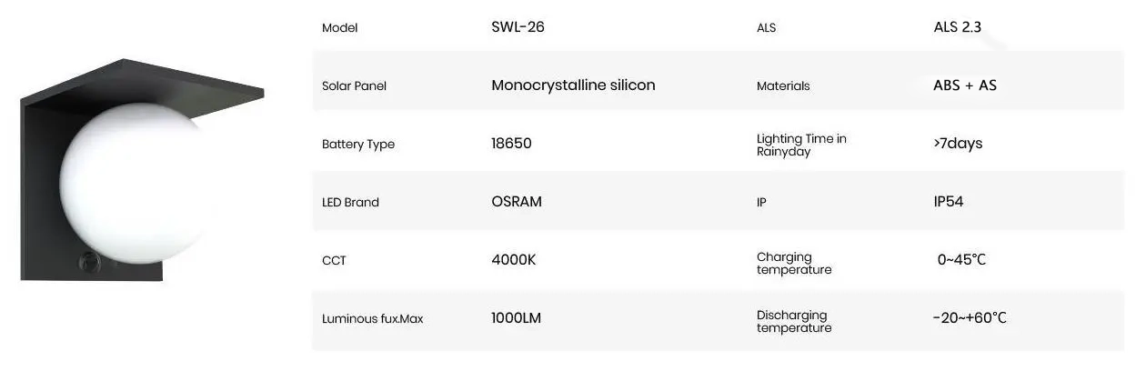Select the IP54 rating value
Viewport: 1136px width, 371px height.
(949, 202)
